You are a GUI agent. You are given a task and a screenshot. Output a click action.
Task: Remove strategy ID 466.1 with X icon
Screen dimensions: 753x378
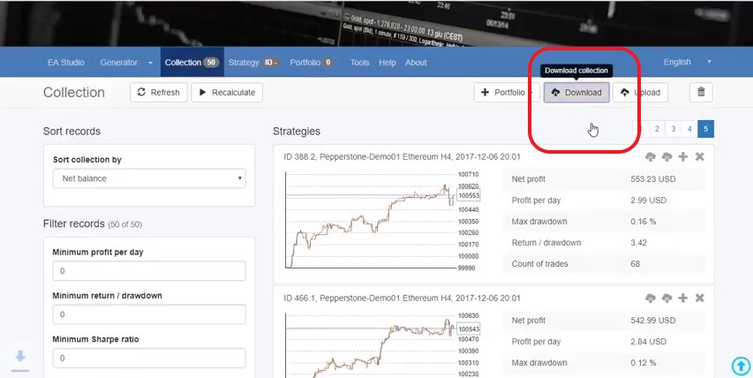pyautogui.click(x=700, y=298)
